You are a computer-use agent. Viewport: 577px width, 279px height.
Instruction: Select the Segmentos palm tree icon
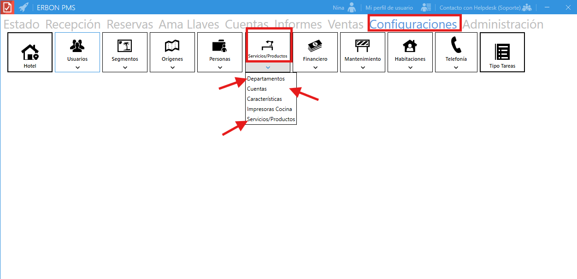(x=125, y=46)
